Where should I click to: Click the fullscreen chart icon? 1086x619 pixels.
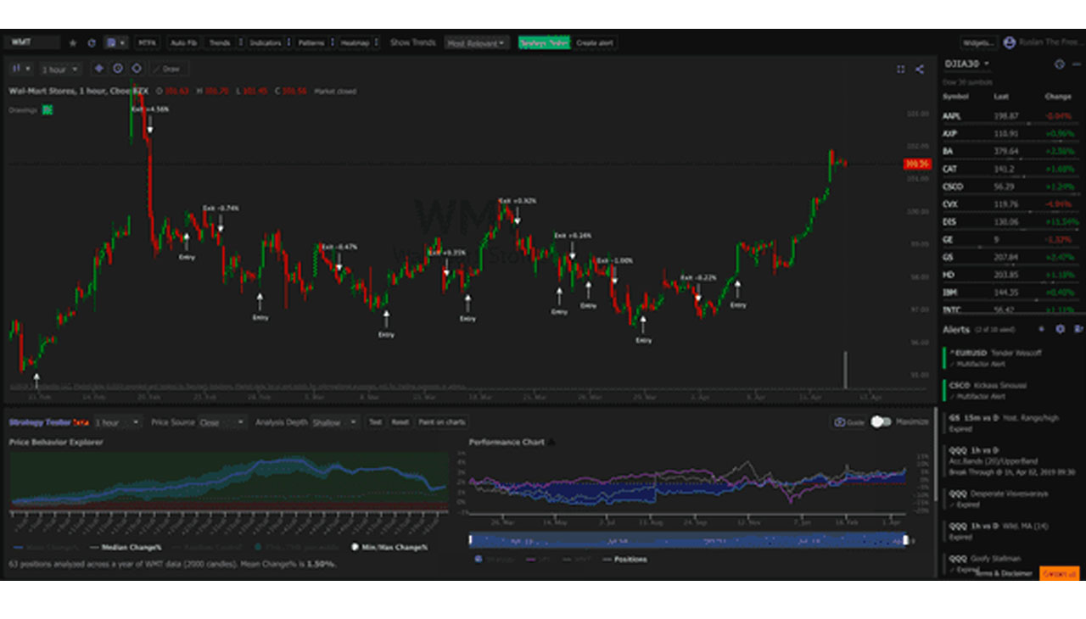[900, 70]
